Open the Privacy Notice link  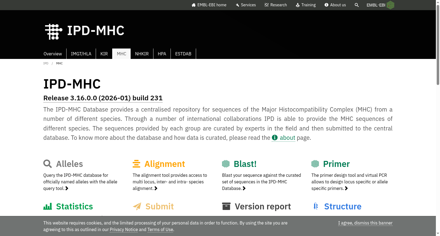124,229
